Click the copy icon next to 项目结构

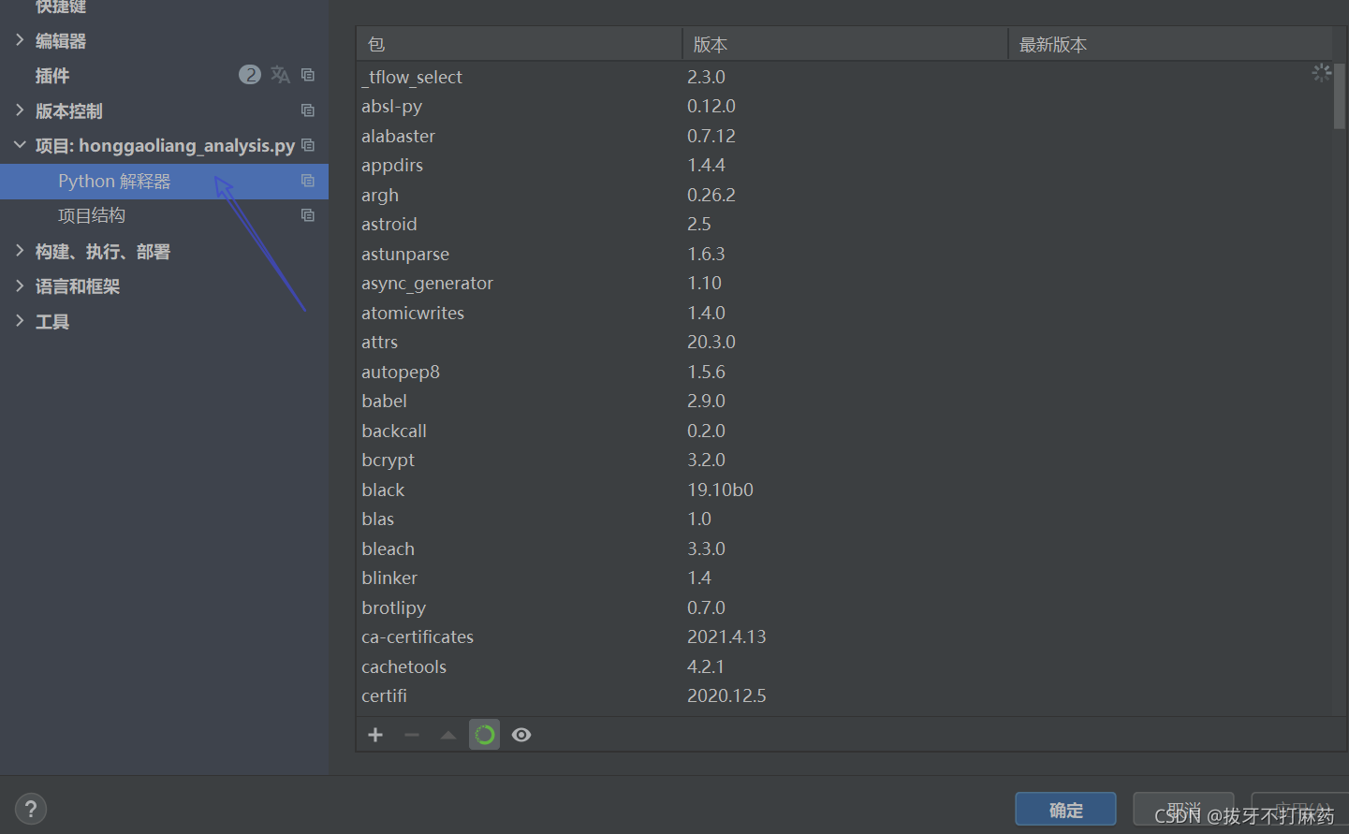coord(308,214)
